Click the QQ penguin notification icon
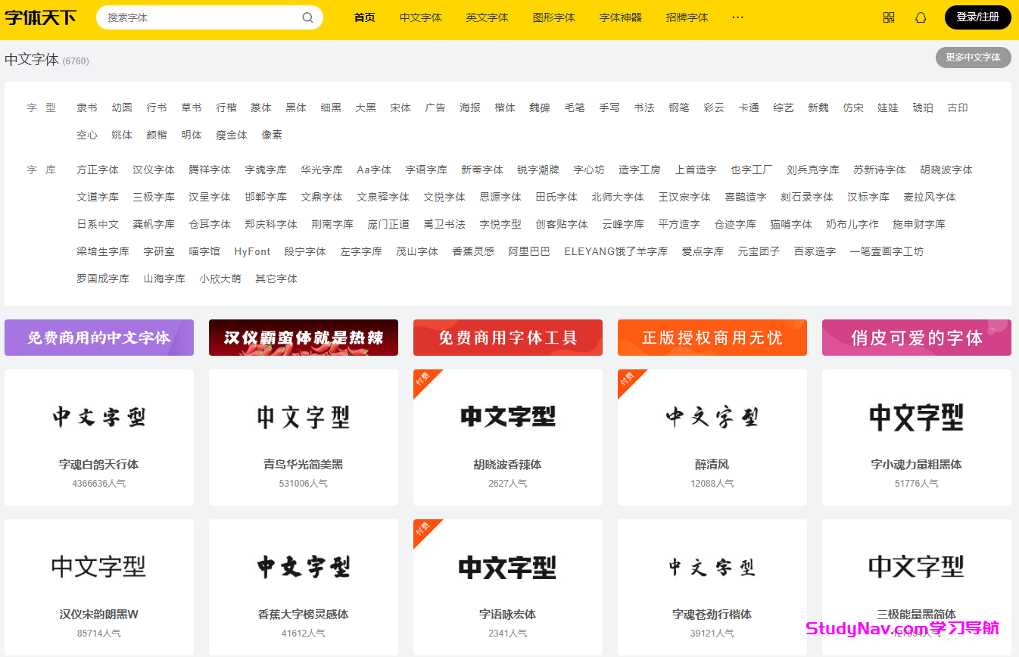1019x657 pixels. point(920,17)
